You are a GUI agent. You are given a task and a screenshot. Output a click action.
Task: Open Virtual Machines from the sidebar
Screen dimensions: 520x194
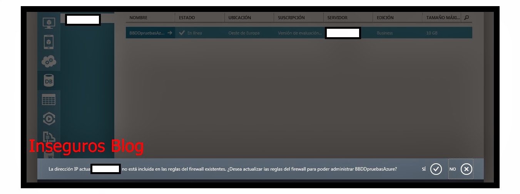tap(48, 23)
